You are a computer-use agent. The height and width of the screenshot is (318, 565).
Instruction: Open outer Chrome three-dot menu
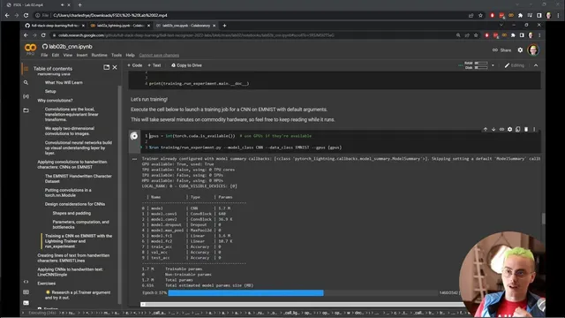(559, 16)
